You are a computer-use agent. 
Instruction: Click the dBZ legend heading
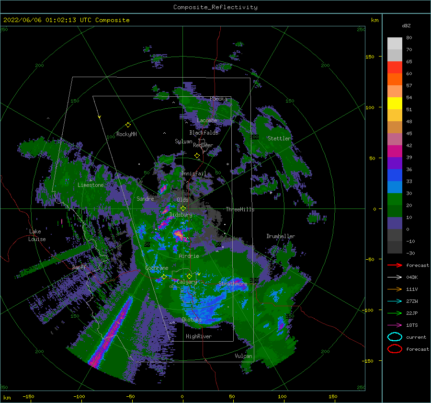click(x=406, y=25)
